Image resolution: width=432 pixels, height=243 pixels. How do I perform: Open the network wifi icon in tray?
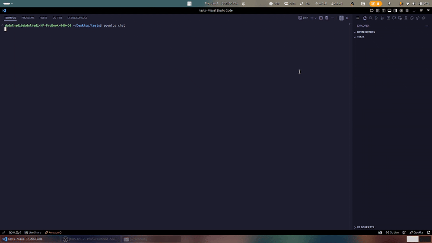point(408,3)
